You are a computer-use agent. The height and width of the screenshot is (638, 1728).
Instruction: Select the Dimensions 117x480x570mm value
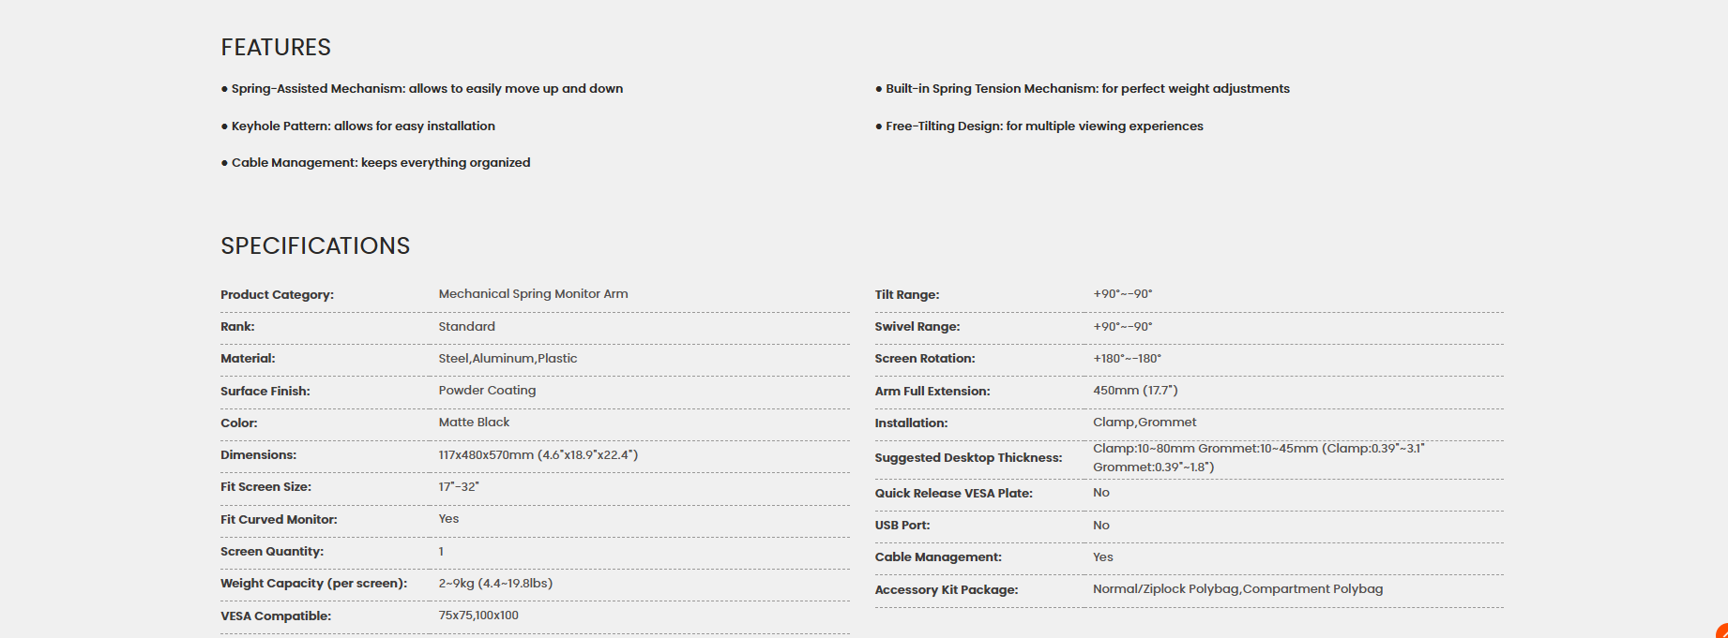538,455
